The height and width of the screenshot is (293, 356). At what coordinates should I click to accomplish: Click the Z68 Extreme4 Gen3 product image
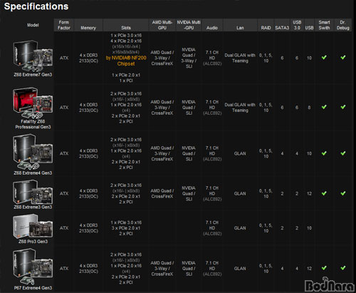tap(33, 153)
